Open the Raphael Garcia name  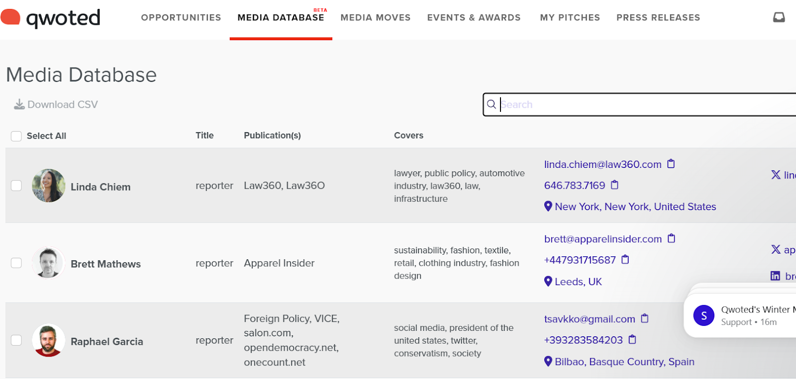tap(107, 341)
